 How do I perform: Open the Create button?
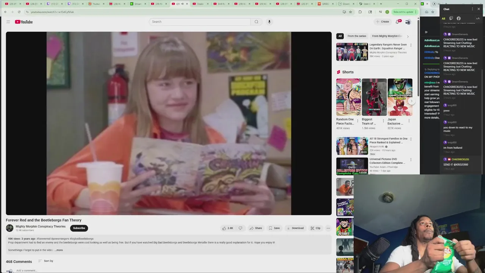[382, 22]
